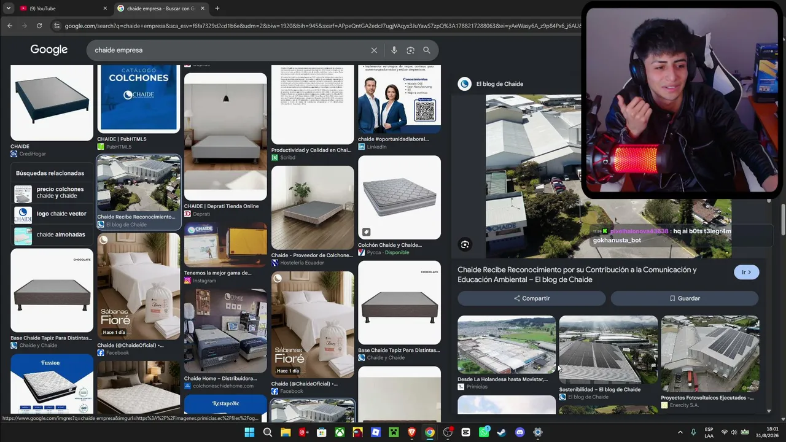The height and width of the screenshot is (442, 786).
Task: Open the Instagram Tenemos la mejor gama image
Action: click(225, 245)
